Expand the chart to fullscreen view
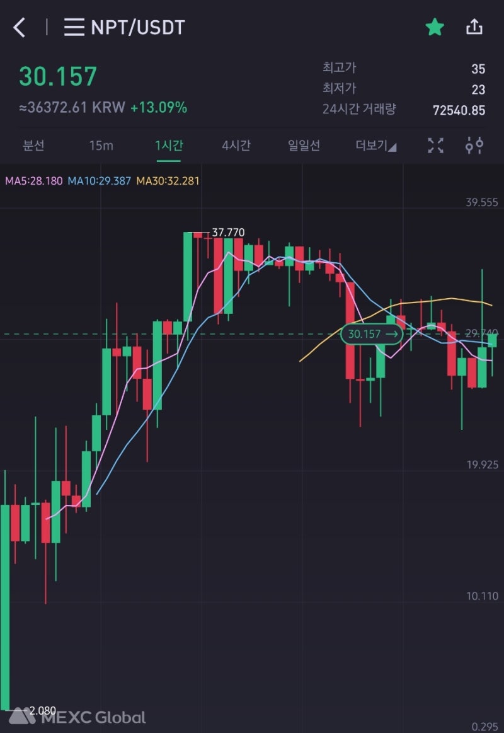The width and height of the screenshot is (504, 733). pyautogui.click(x=435, y=146)
